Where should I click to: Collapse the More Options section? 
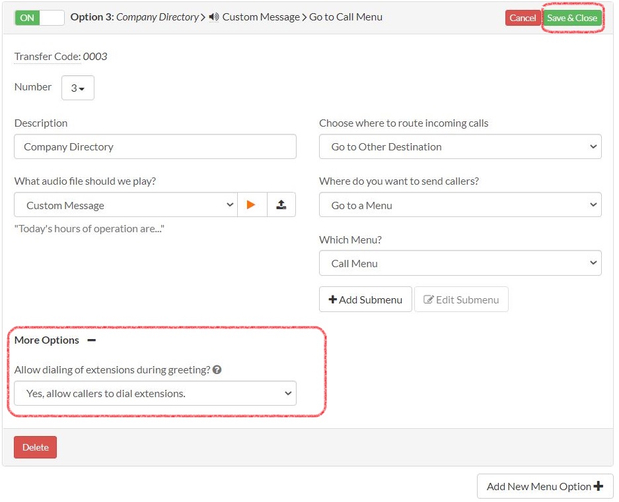point(91,340)
